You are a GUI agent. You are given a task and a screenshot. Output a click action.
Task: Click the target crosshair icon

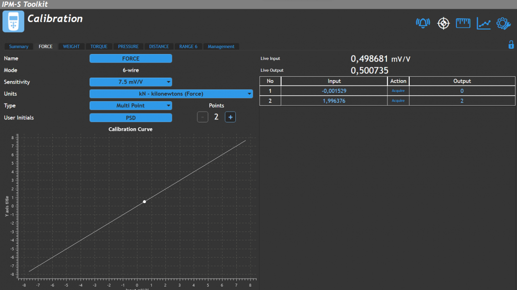point(444,23)
